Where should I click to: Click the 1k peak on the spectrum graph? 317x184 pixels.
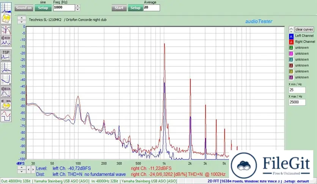tap(164, 44)
